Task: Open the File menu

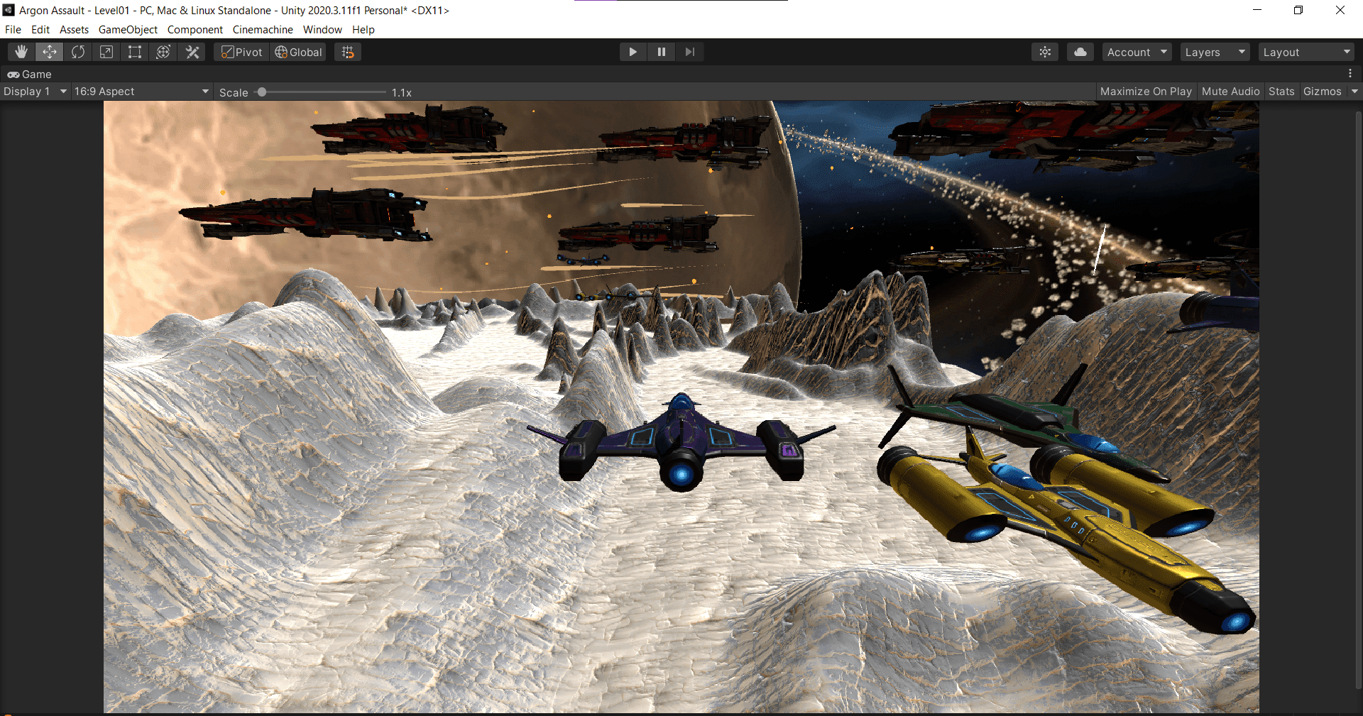Action: [13, 30]
